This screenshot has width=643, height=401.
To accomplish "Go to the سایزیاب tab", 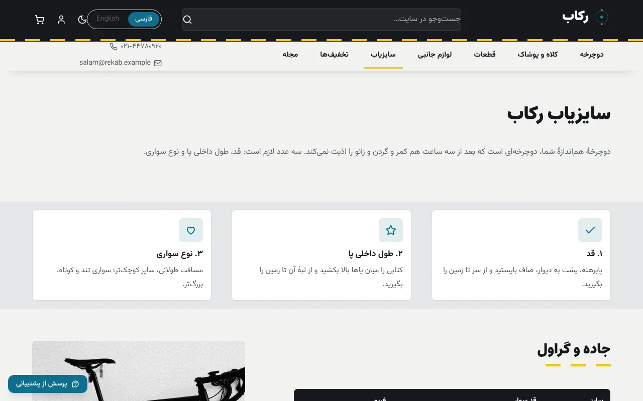I will pos(383,55).
